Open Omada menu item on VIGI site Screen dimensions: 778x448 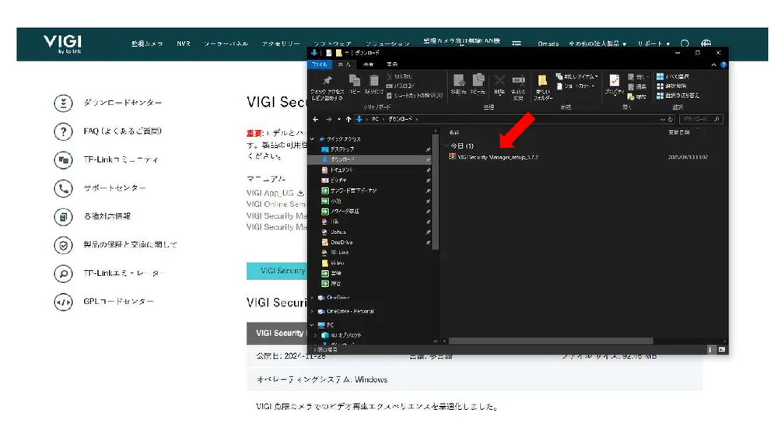(x=548, y=44)
